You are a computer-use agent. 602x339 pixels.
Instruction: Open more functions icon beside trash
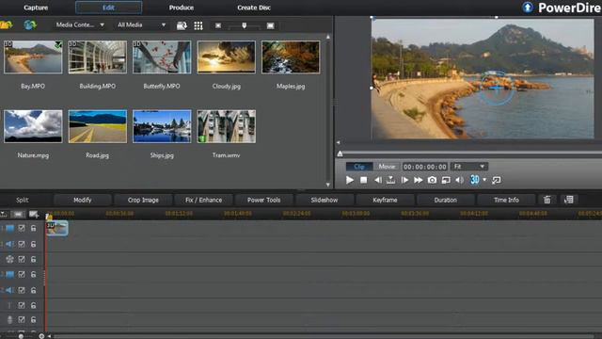(568, 200)
